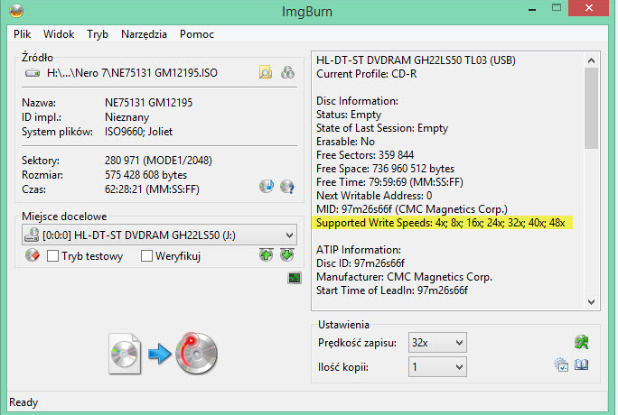Click the Next Writable Address: 0 line

coord(374,196)
